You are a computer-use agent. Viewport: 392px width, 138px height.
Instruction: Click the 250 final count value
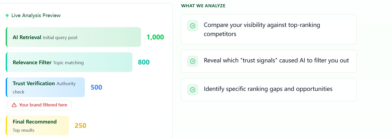click(80, 126)
